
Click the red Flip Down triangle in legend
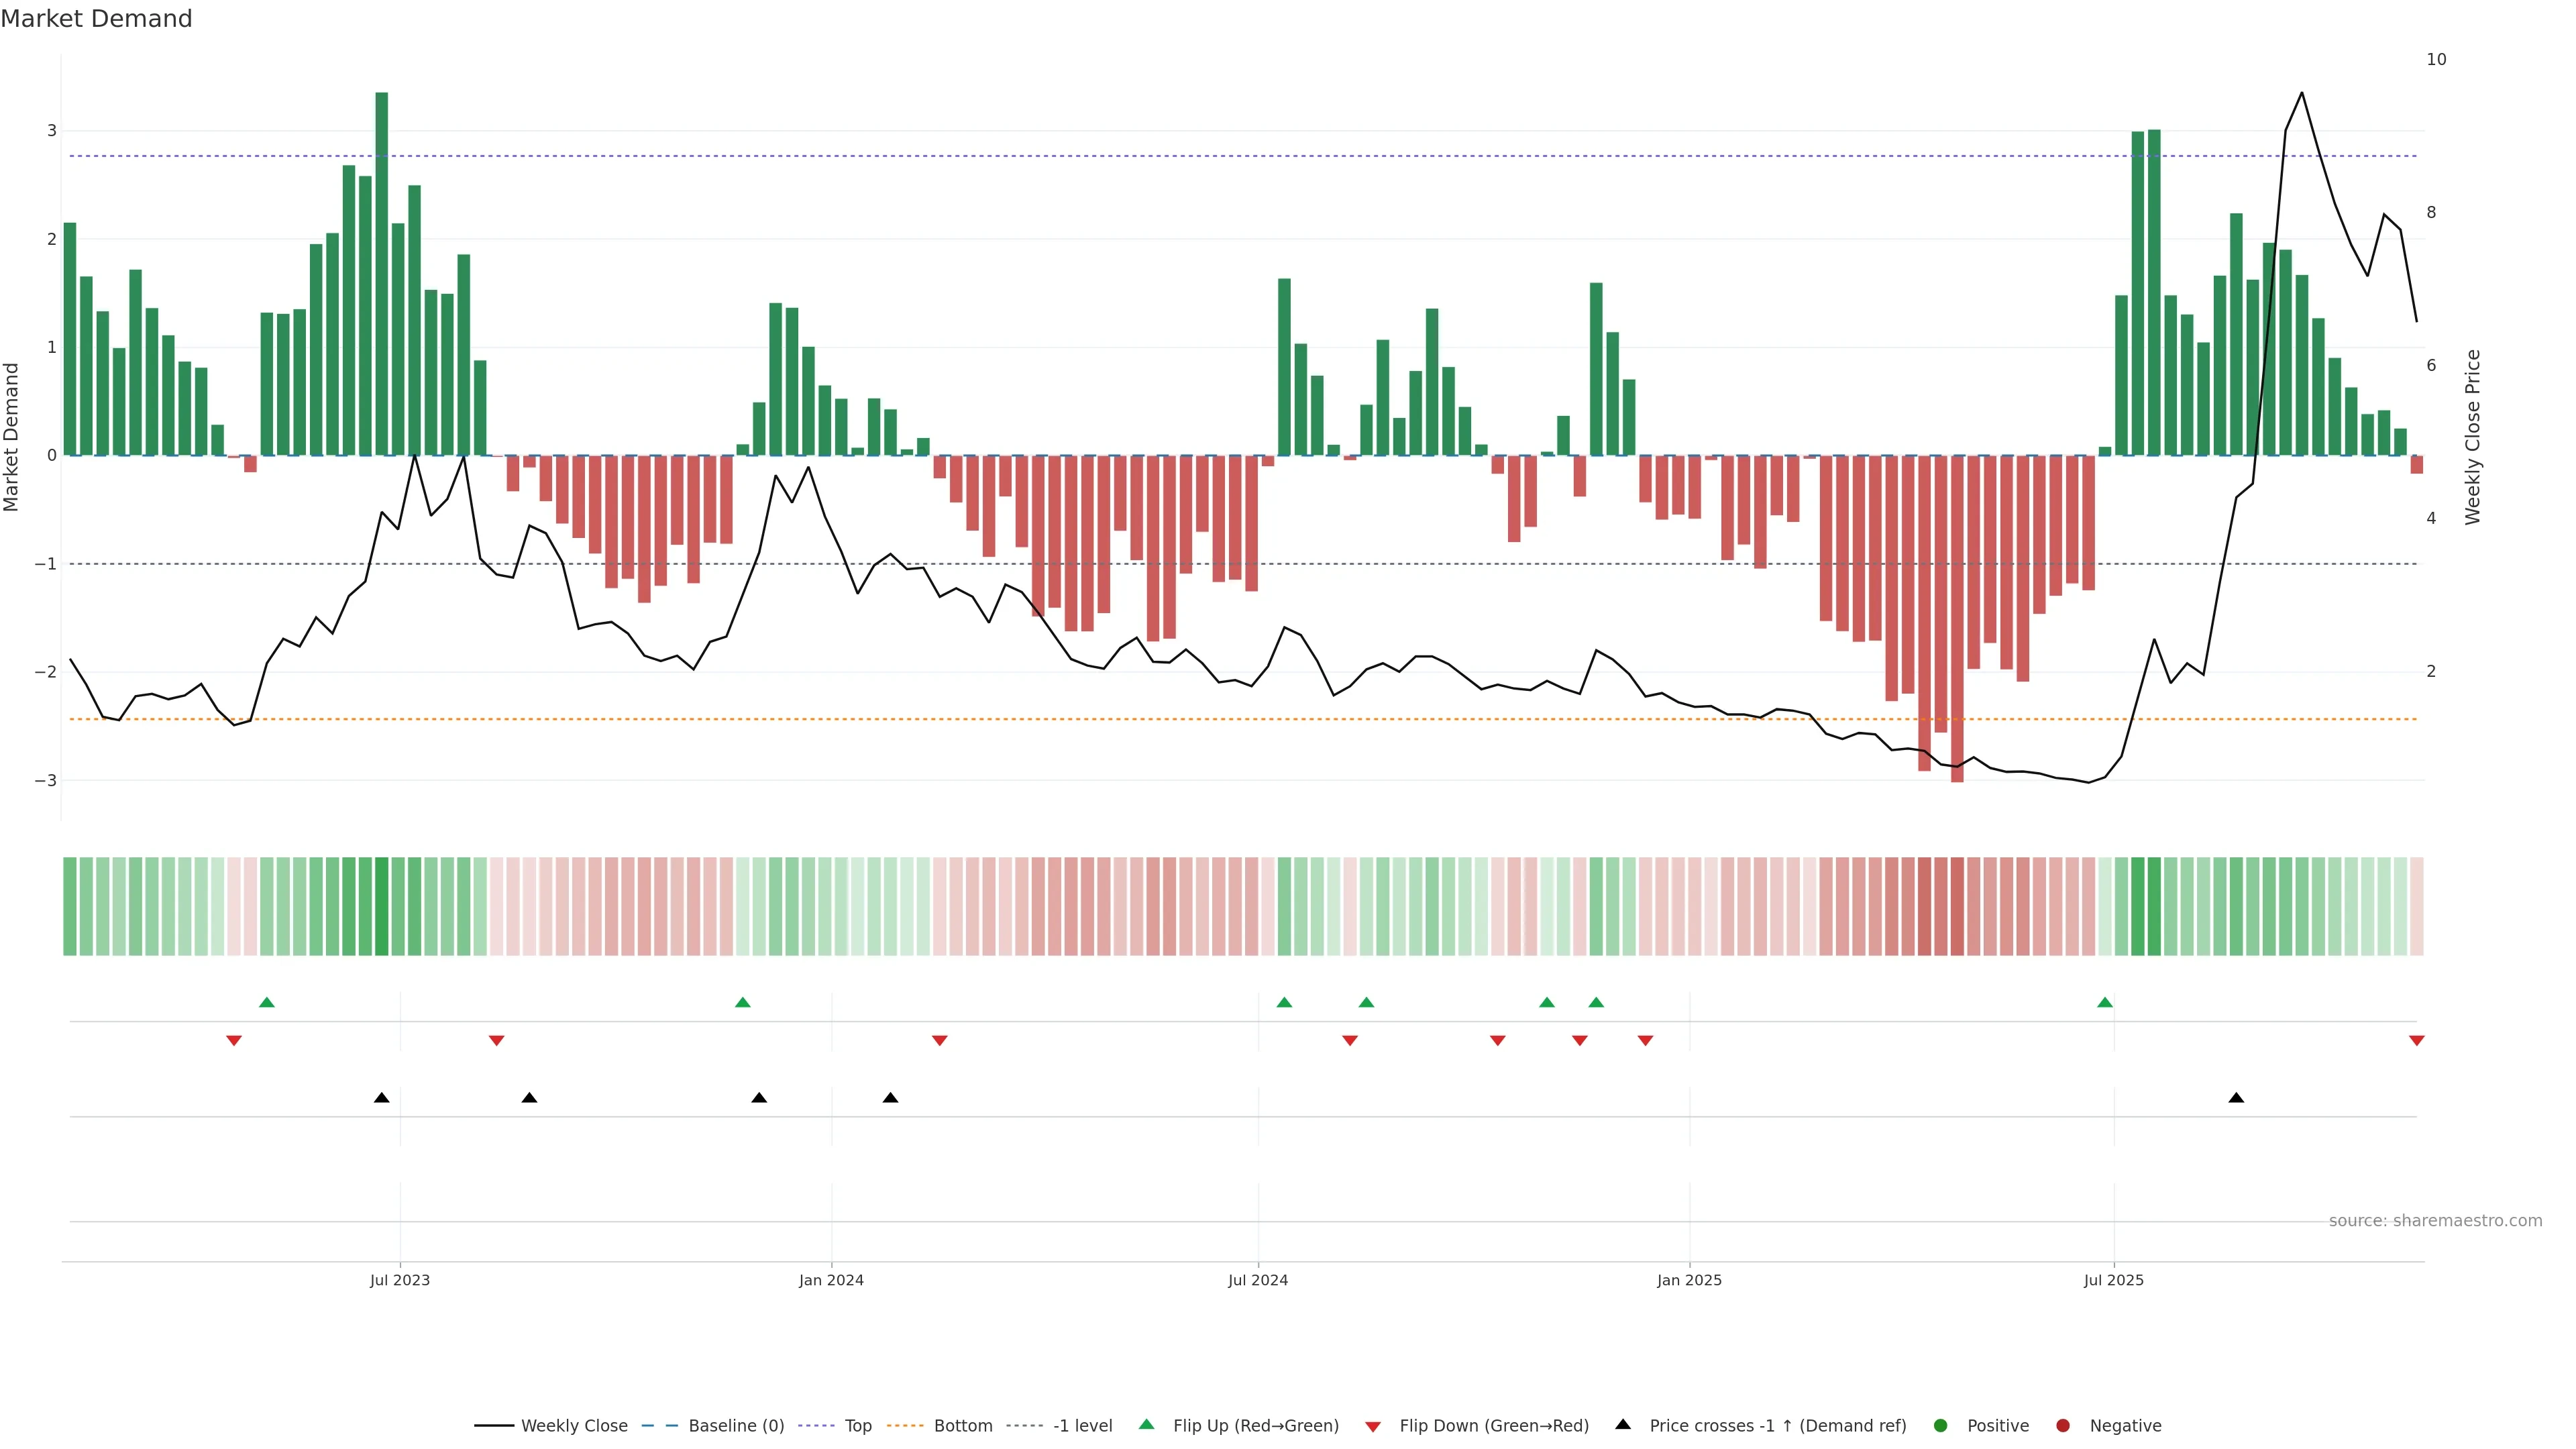(1373, 1426)
